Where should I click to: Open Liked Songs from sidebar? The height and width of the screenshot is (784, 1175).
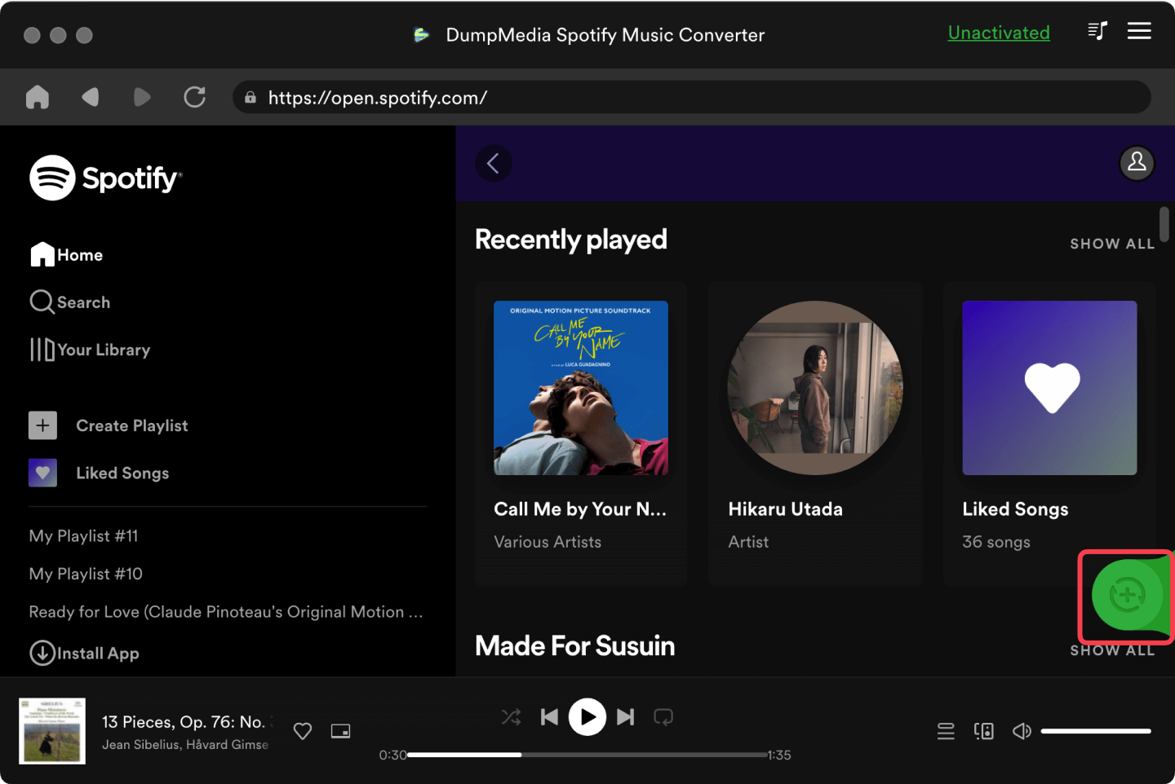(99, 473)
